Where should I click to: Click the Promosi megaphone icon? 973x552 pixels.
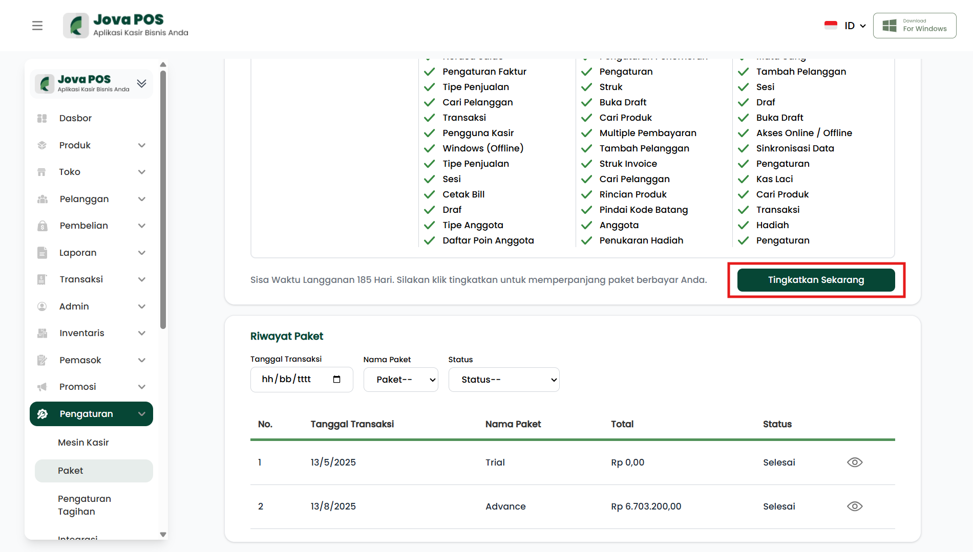point(42,387)
